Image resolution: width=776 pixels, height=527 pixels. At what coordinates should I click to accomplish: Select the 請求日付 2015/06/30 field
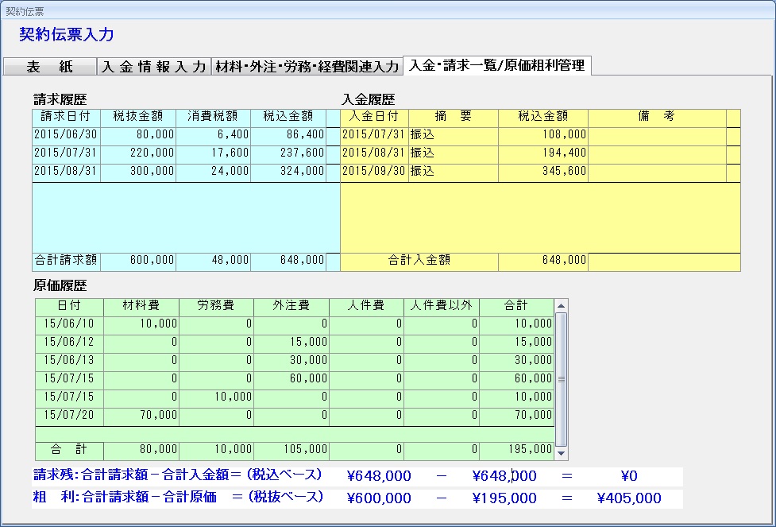[x=66, y=135]
